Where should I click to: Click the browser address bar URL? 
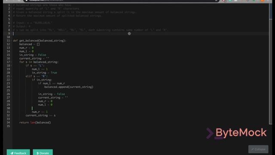click(x=46, y=0)
